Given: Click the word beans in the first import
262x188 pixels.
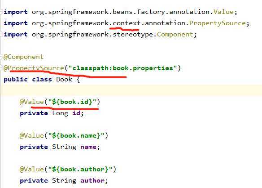Looking at the screenshot, I should click(122, 12).
